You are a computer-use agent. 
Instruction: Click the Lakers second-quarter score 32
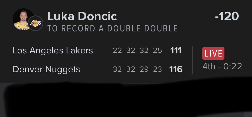(131, 51)
